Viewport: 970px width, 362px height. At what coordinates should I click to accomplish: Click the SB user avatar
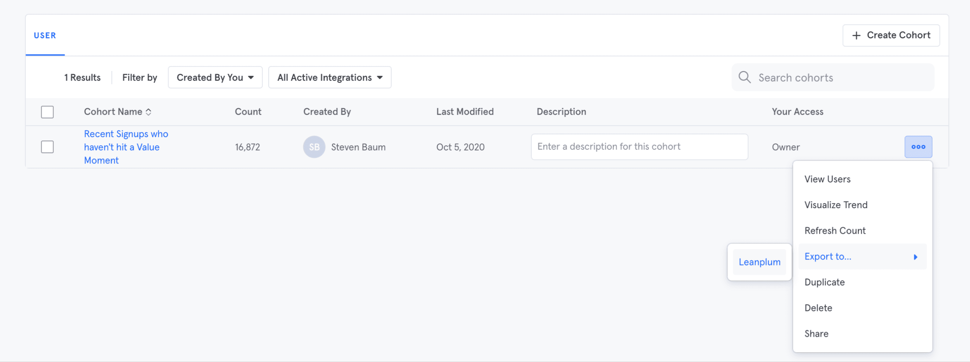(x=314, y=147)
